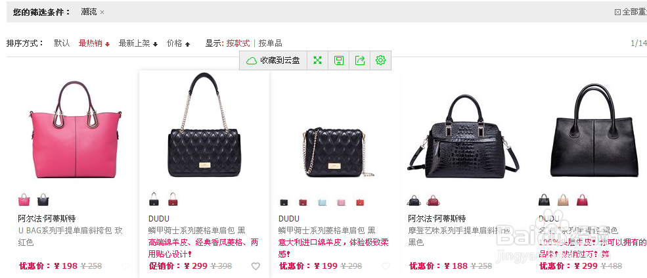Favorite the pink U BAG heart icon
The image size is (647, 278).
coord(125,266)
